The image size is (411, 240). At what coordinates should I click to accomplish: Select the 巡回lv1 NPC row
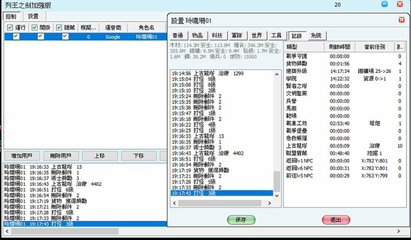pyautogui.click(x=344, y=161)
